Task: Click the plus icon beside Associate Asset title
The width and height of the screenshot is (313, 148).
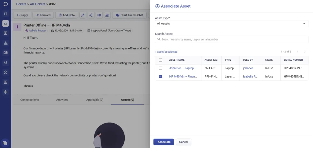Action: [157, 6]
